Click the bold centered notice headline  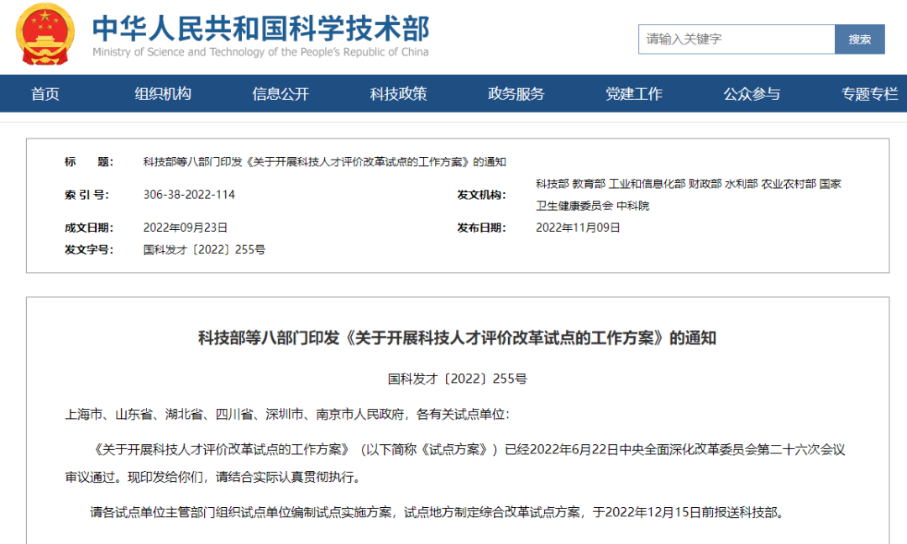(x=457, y=338)
